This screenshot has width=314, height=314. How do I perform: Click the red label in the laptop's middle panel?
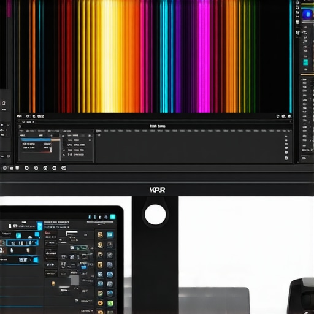(x=48, y=232)
